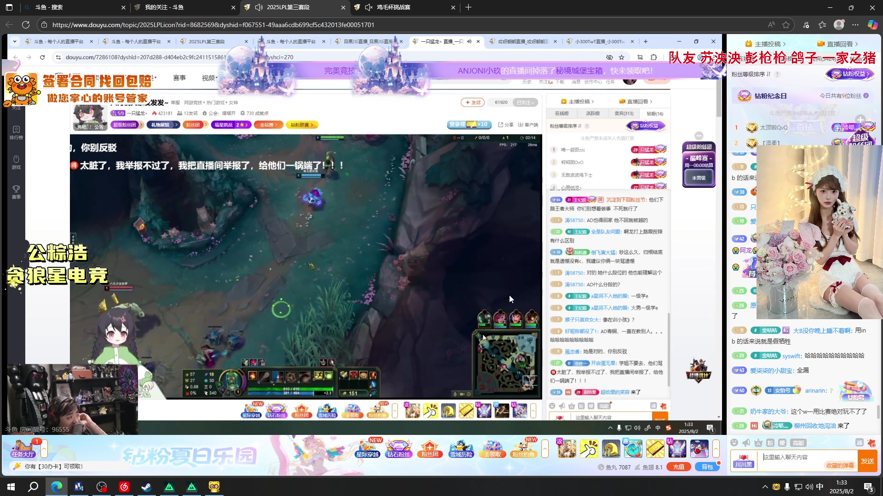883x496 pixels.
Task: Open 任务大厅 task hall
Action: click(23, 448)
